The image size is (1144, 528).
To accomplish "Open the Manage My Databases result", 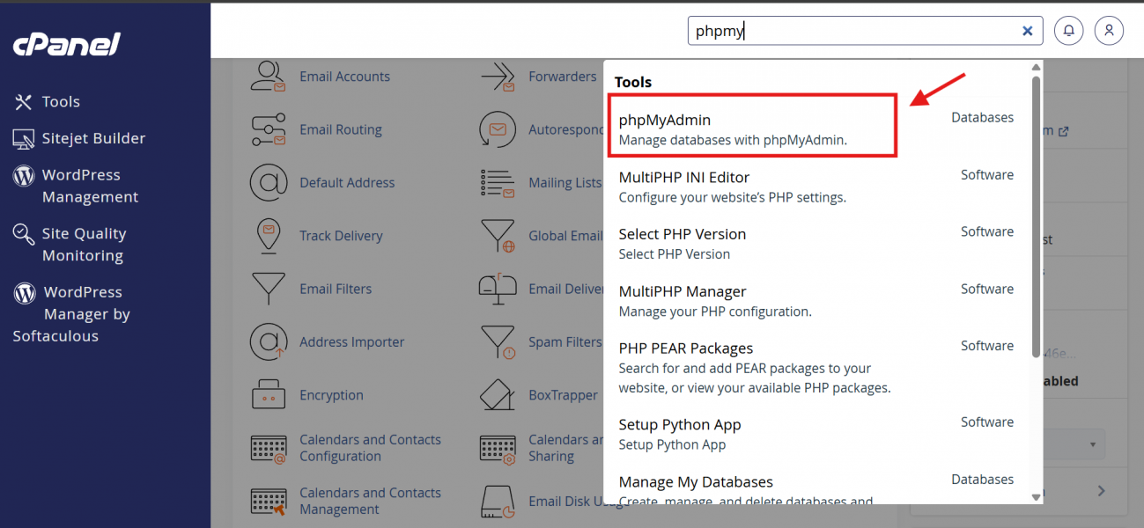I will [x=816, y=489].
